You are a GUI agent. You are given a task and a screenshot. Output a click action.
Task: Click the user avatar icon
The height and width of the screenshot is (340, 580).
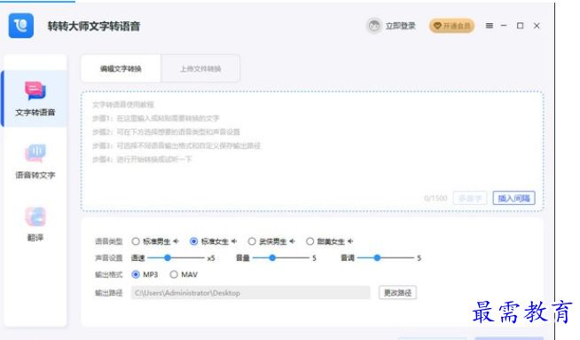[x=374, y=26]
